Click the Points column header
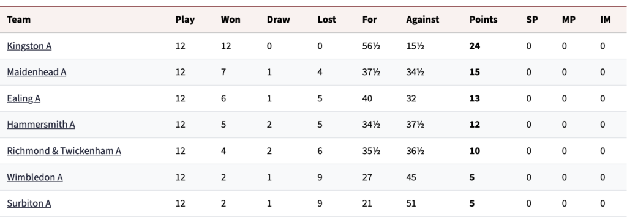The image size is (627, 223). pos(484,20)
